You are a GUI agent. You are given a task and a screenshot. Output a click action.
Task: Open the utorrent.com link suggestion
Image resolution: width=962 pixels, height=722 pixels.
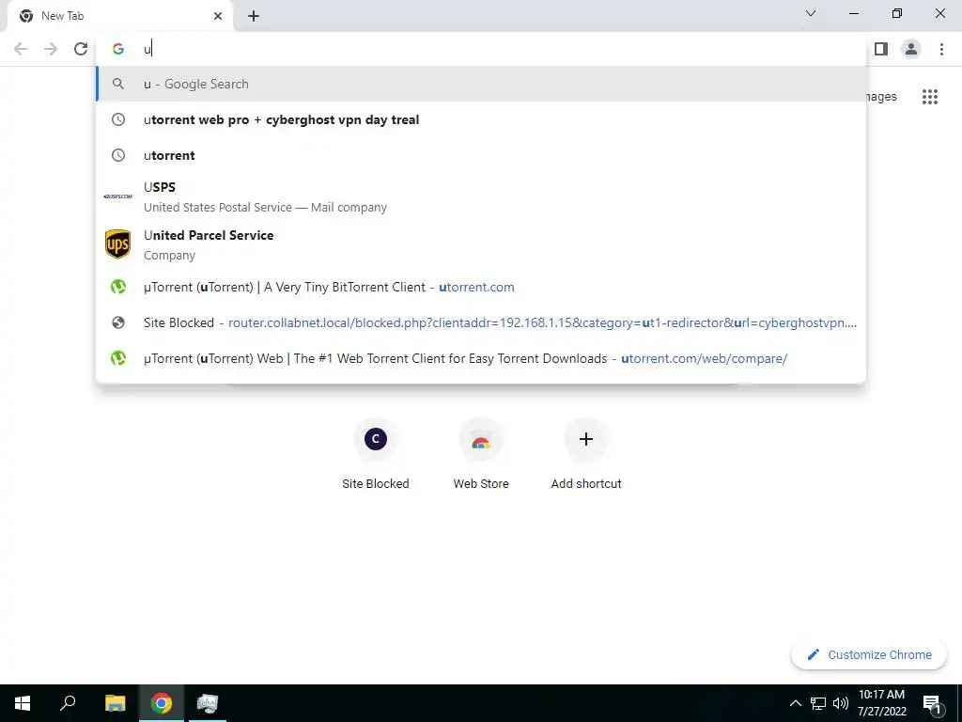[481, 287]
